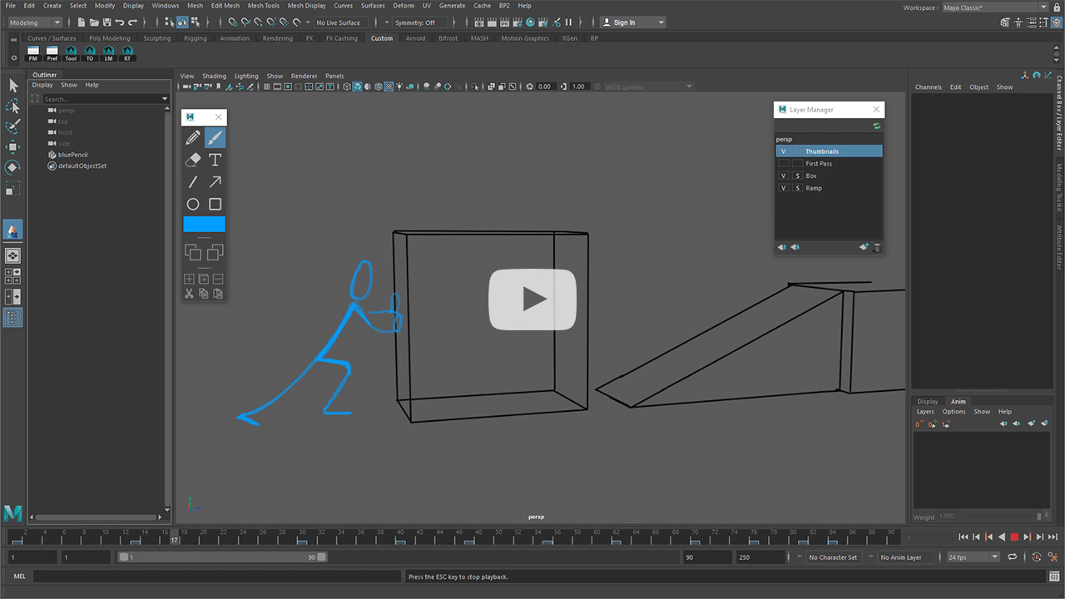Select the Pencil tool in Blue Pencil palette
1065x599 pixels.
pyautogui.click(x=193, y=138)
